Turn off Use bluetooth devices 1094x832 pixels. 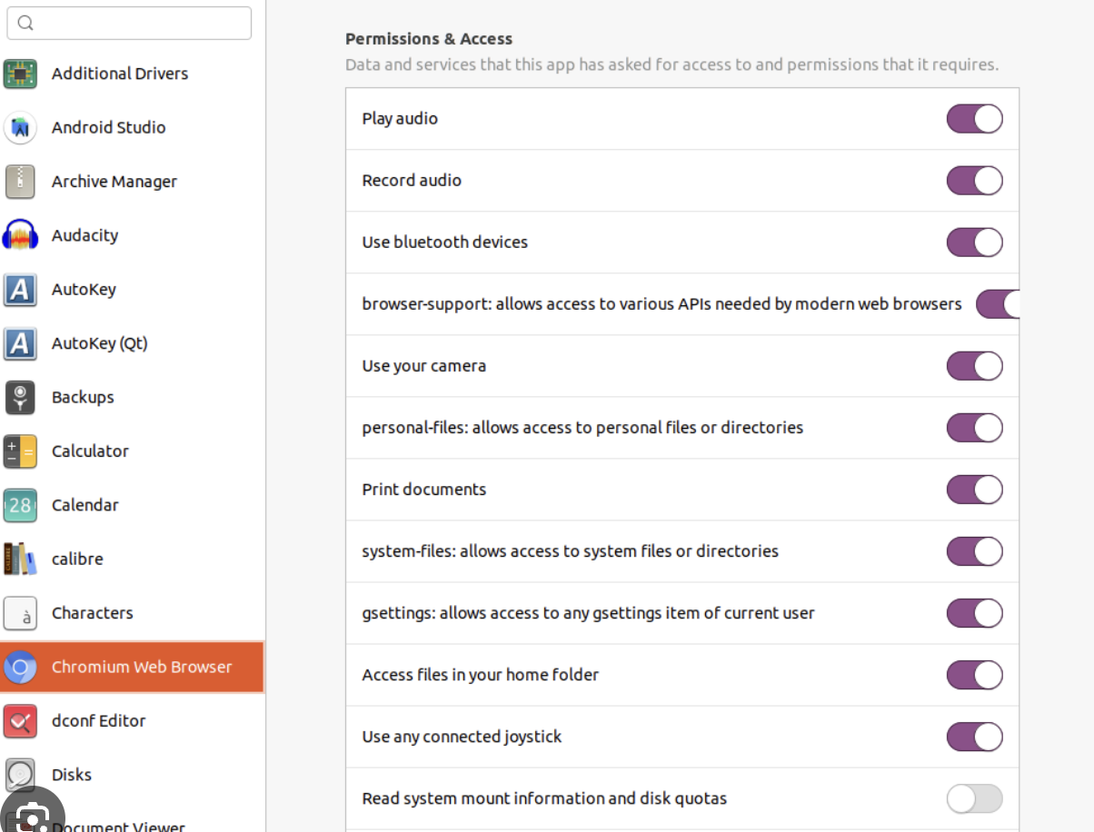974,243
